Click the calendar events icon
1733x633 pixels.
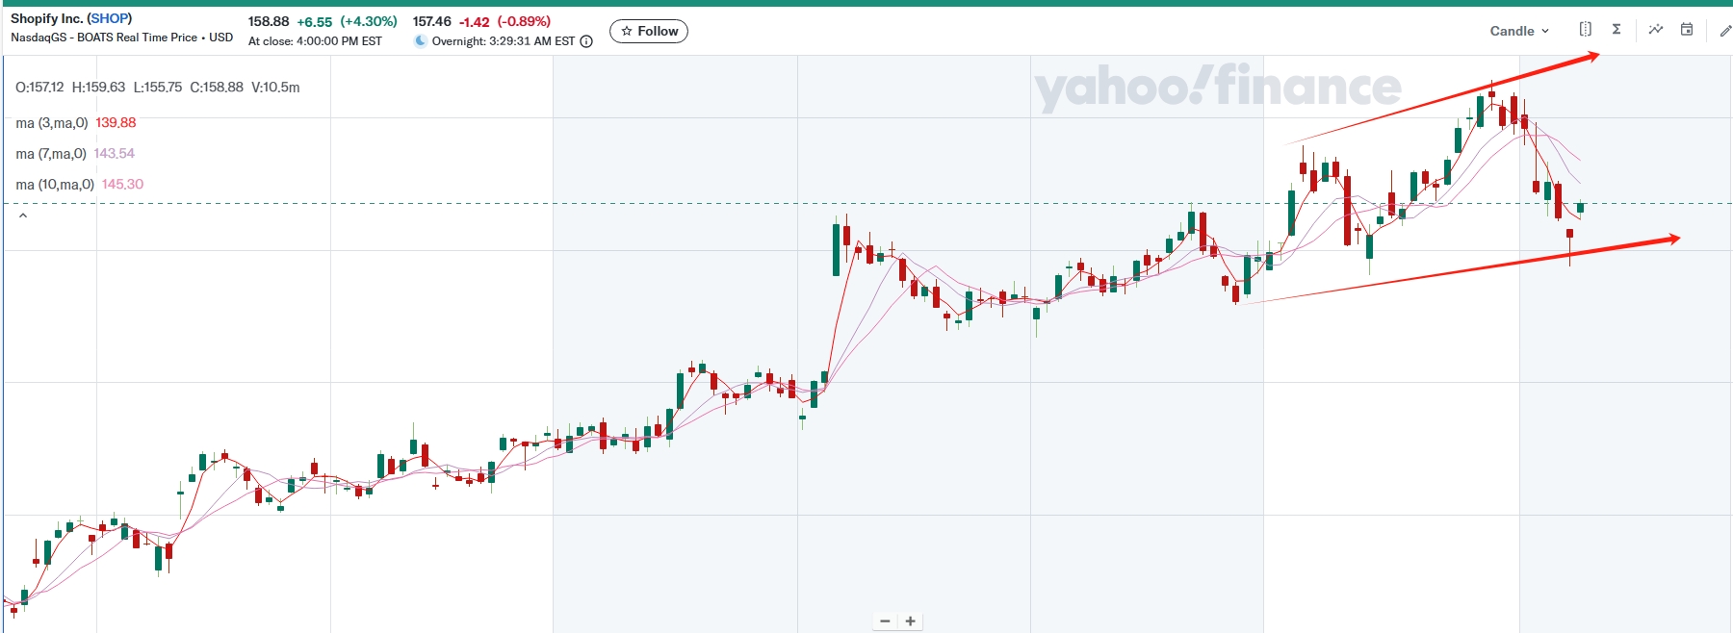coord(1687,30)
